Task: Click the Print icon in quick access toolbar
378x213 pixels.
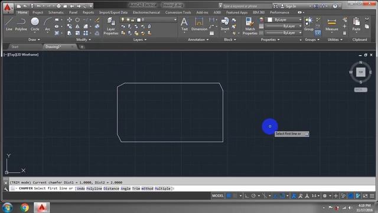Action: [x=58, y=6]
